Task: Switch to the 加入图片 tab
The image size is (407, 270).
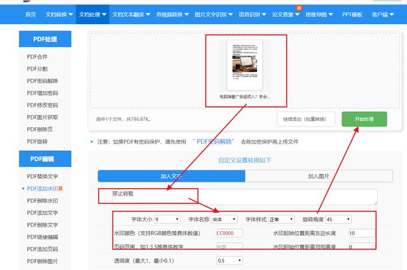Action: (x=319, y=176)
